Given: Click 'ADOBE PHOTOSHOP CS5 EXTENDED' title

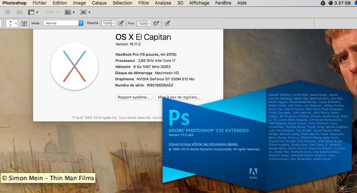Looking at the screenshot, I should click(x=209, y=131).
